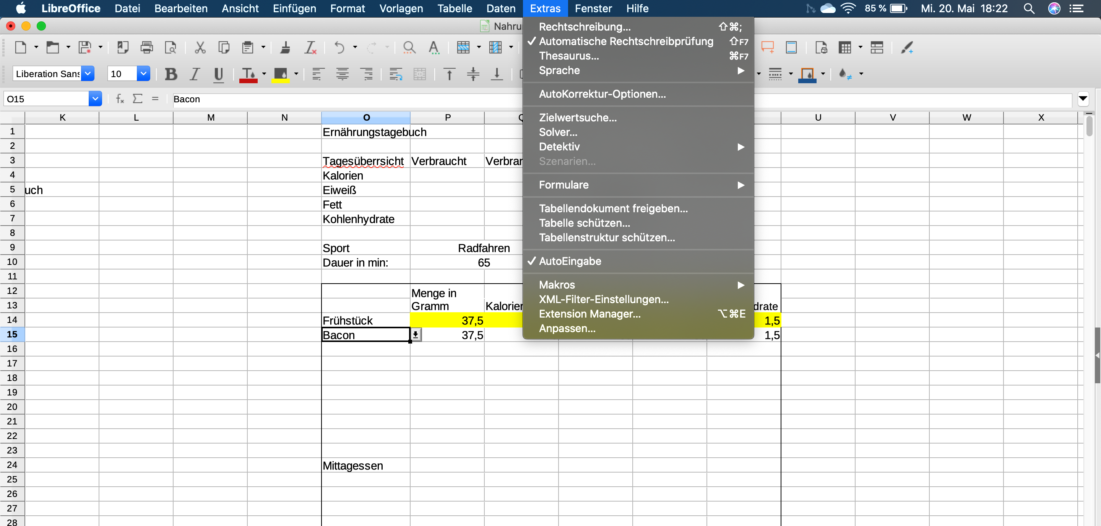Open background color dropdown arrow
1101x526 pixels.
pos(296,74)
